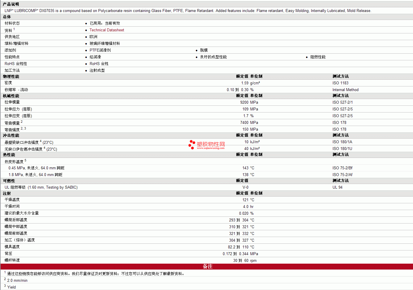Select the 经润滑 feature entry
This screenshot has height=290, width=413.
click(x=95, y=57)
